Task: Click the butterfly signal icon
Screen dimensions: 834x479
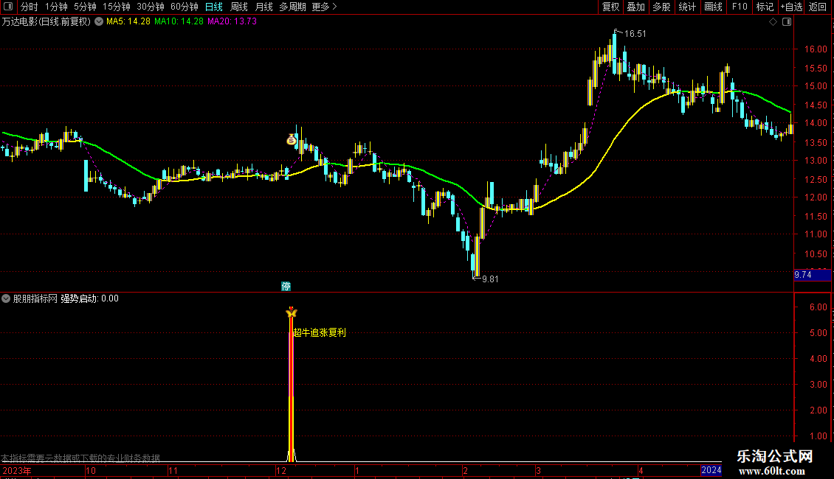Action: click(291, 312)
